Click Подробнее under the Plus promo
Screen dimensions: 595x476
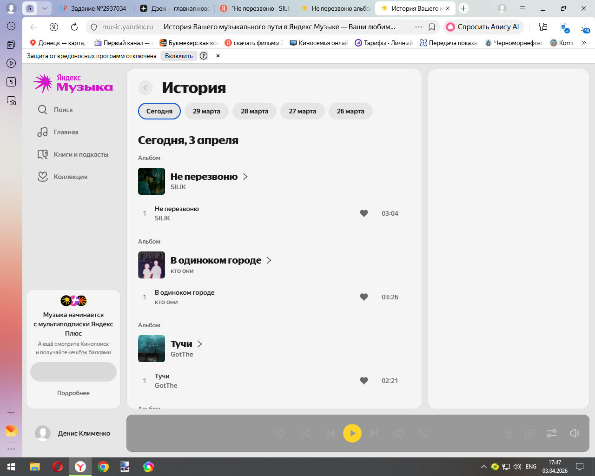[x=73, y=393]
